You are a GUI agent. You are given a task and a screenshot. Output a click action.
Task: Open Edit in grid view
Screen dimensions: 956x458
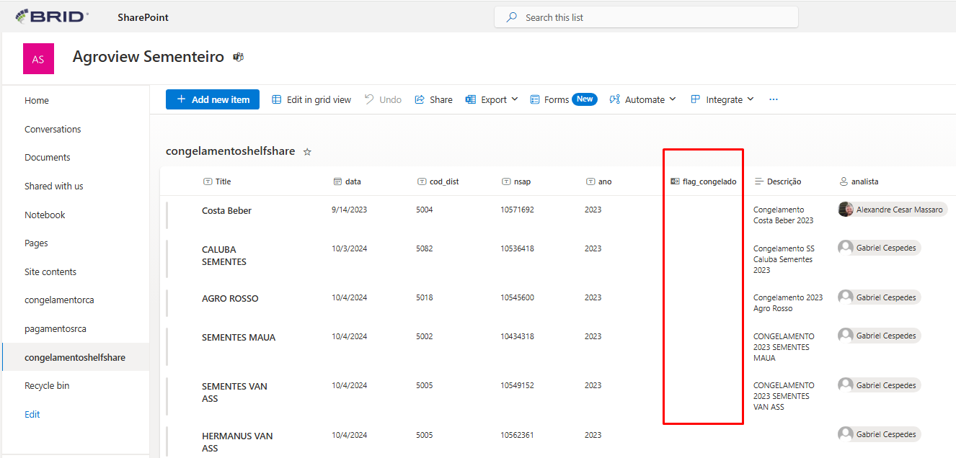click(311, 99)
